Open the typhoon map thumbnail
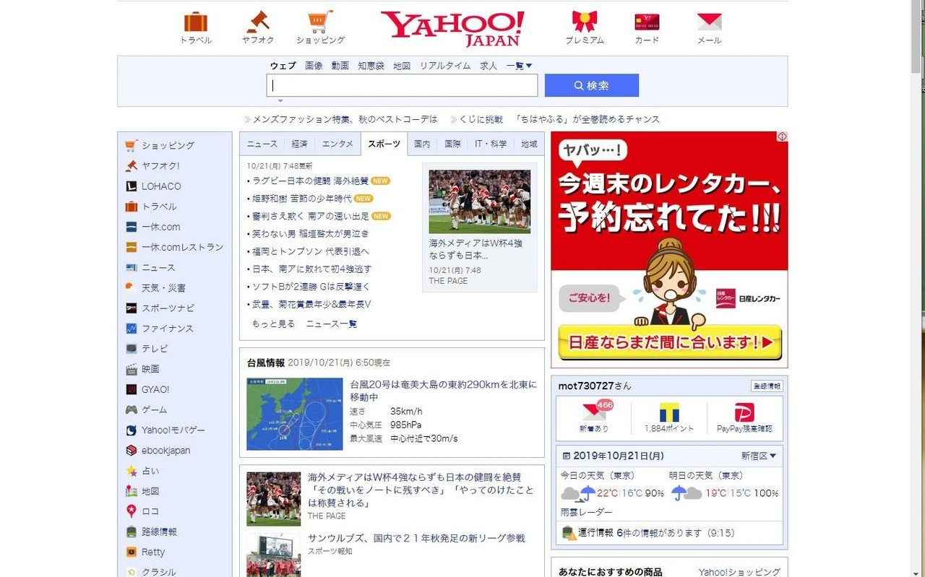 (295, 414)
